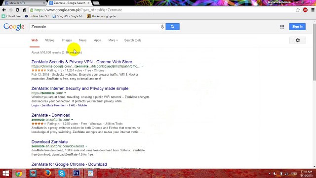Viewport: 316px width, 178px height.
Task: Go to the browser home page
Action: 24,10
